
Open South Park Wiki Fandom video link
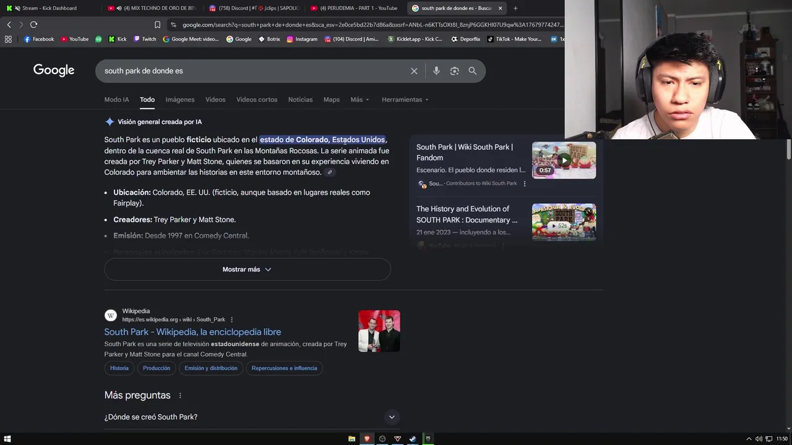coord(465,152)
